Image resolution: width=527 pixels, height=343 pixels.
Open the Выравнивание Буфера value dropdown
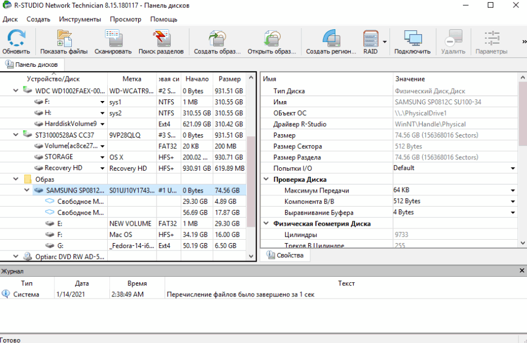pos(513,213)
